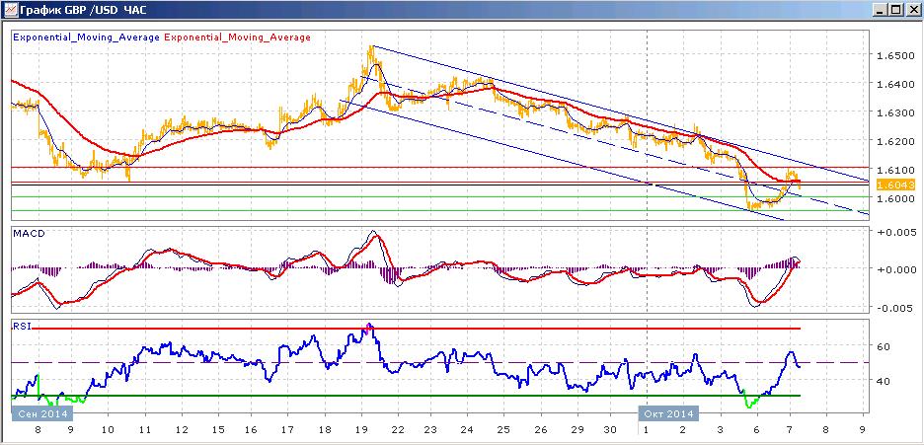
Task: Click the 1.6000 price axis label
Action: pyautogui.click(x=896, y=199)
